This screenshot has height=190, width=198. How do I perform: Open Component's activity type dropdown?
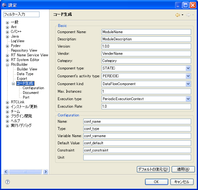click(x=188, y=76)
